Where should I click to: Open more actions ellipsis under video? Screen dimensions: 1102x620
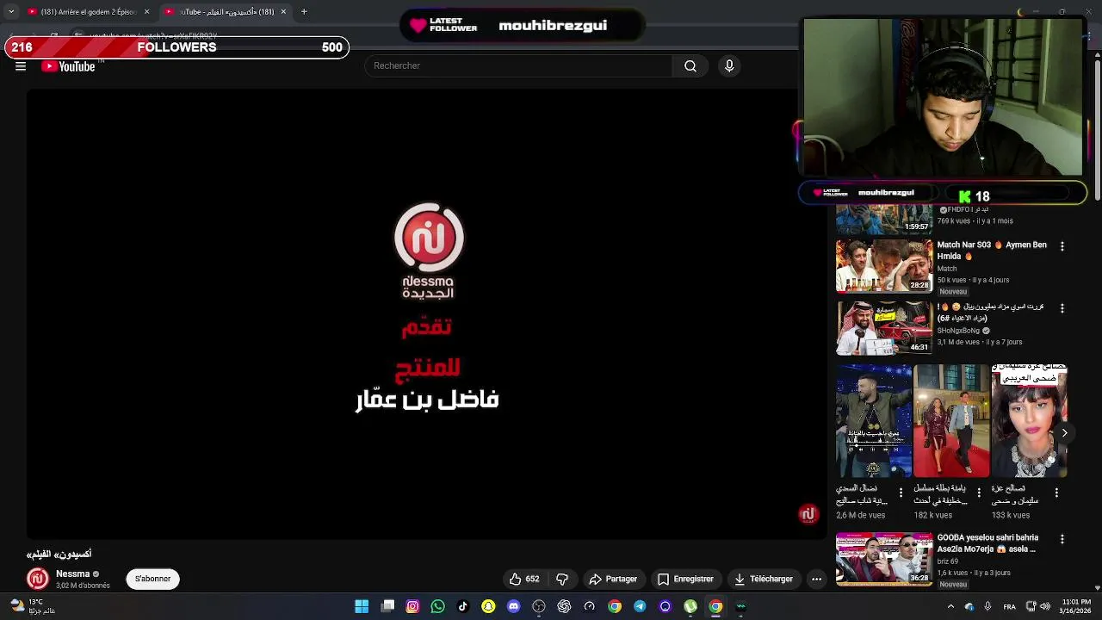(816, 579)
